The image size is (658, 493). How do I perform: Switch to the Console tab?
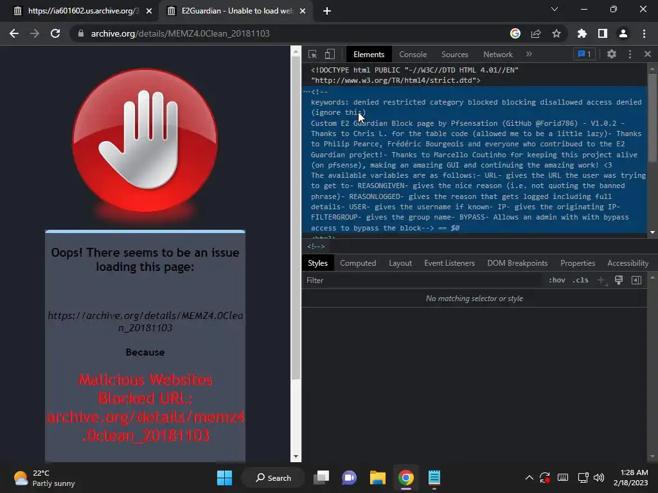tap(413, 55)
